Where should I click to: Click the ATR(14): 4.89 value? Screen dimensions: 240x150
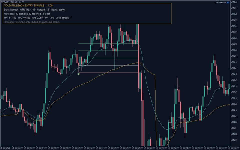point(27,10)
